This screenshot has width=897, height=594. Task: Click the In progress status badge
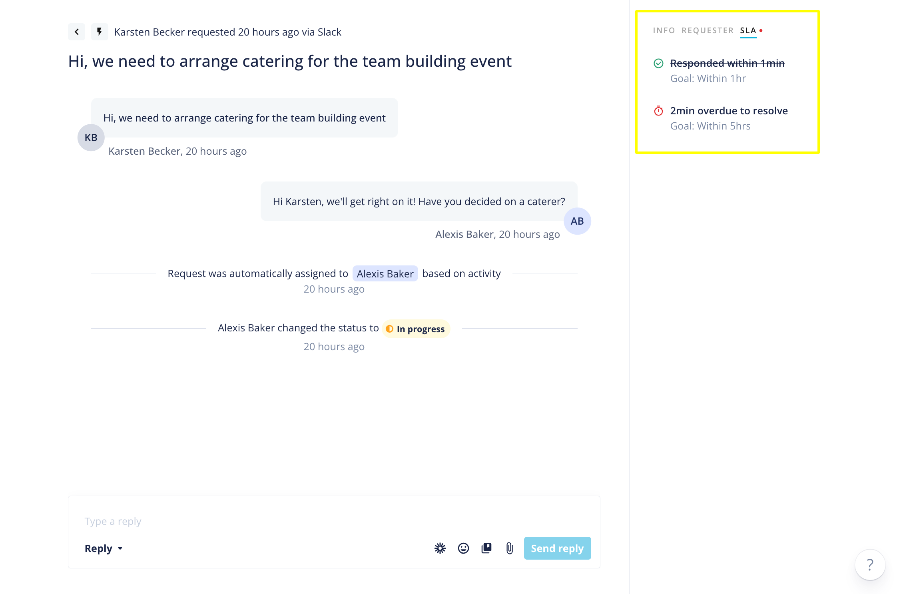coord(416,329)
